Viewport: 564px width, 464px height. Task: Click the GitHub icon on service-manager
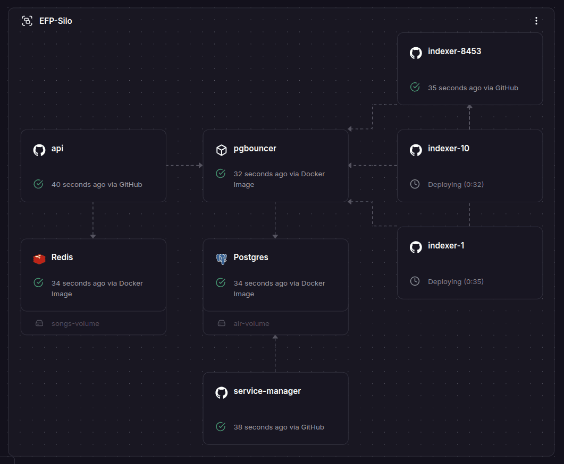point(221,392)
